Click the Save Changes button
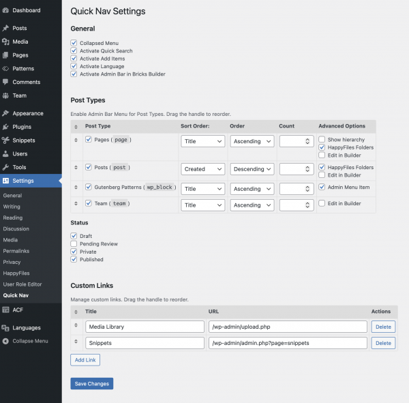409x403 pixels. coord(91,384)
